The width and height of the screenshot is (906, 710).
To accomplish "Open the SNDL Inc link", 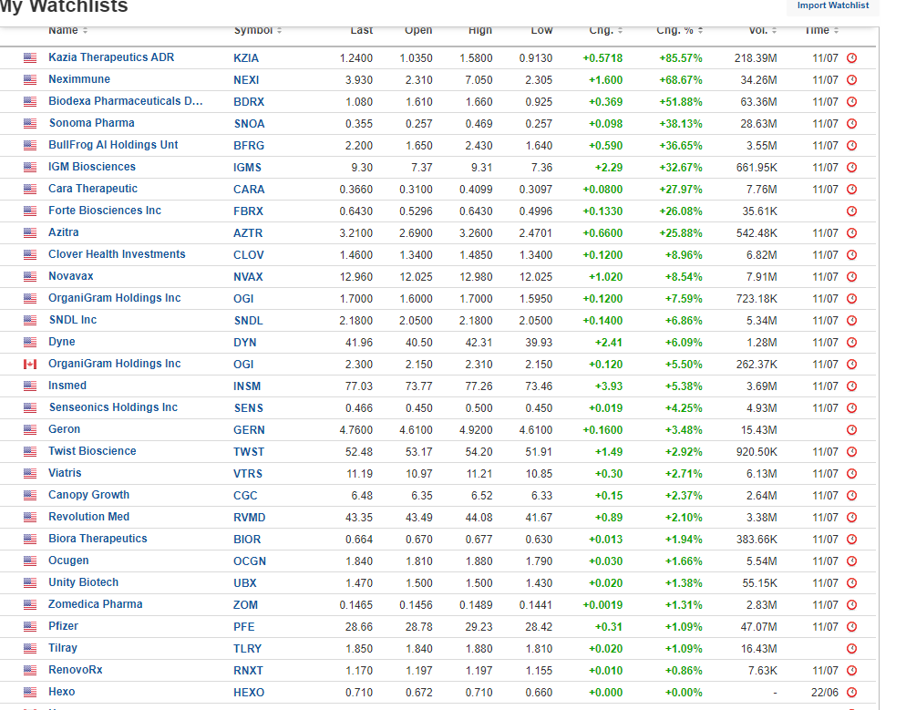I will click(x=73, y=320).
